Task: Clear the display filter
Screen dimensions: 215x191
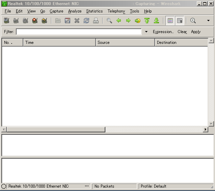Action: click(182, 32)
